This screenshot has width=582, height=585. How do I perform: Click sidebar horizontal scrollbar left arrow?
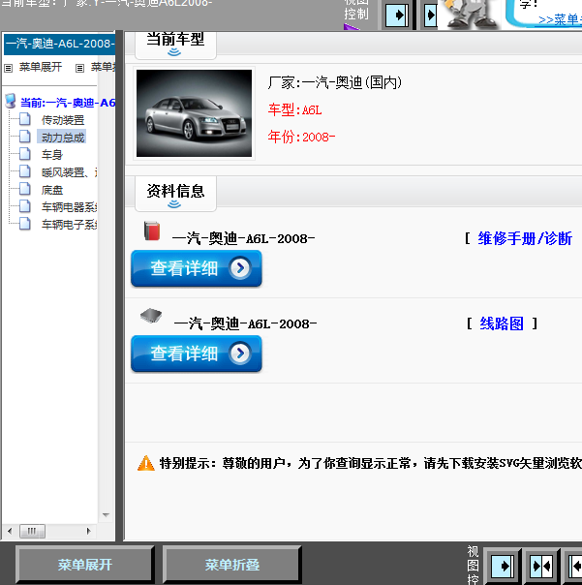[10, 531]
